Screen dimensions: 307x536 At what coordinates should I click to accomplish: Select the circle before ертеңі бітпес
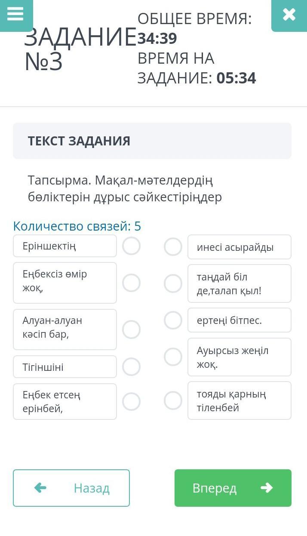(x=173, y=320)
